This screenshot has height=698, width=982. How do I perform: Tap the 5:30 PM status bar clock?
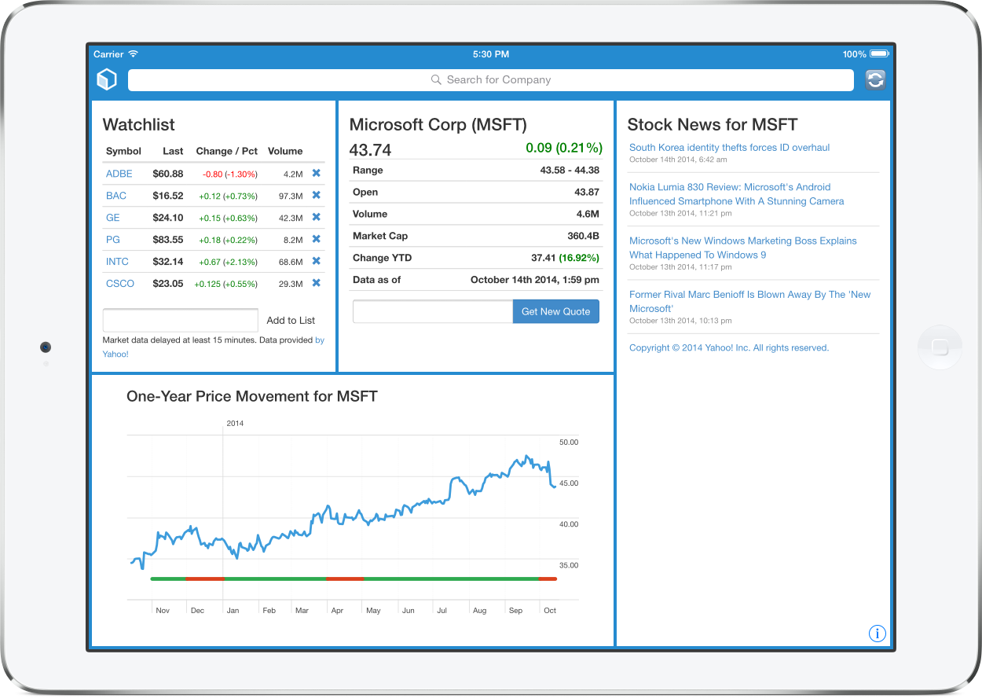coord(491,54)
